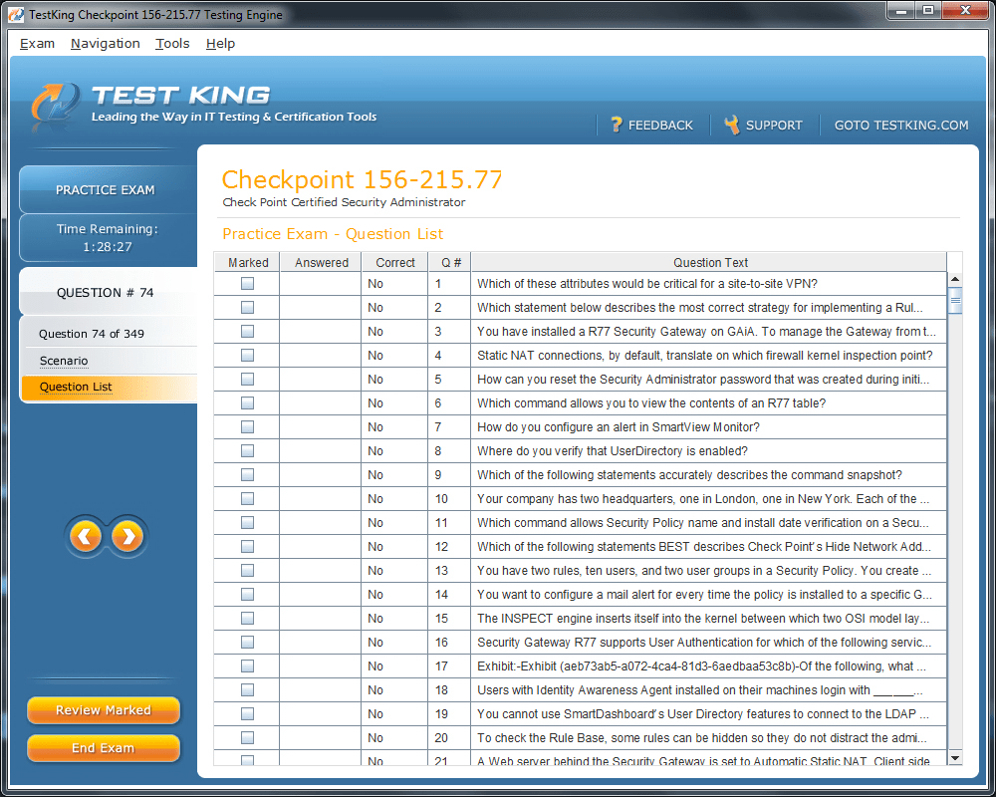
Task: Go to GOTO TESTKING.COM link
Action: click(x=901, y=126)
